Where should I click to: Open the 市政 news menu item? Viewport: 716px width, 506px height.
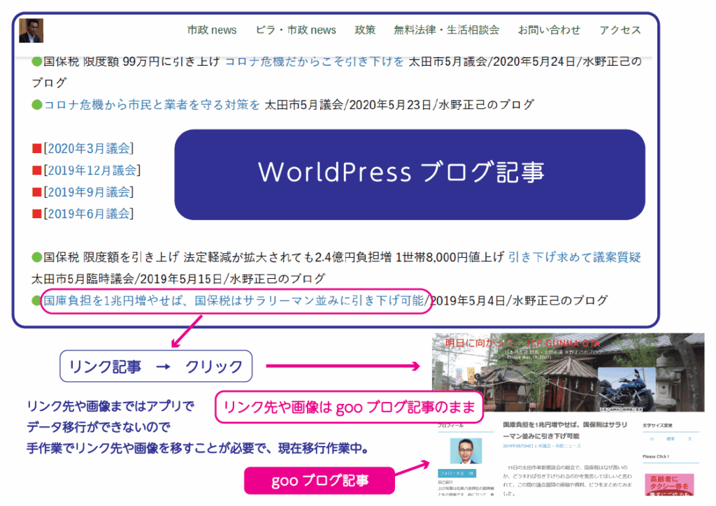pyautogui.click(x=212, y=30)
